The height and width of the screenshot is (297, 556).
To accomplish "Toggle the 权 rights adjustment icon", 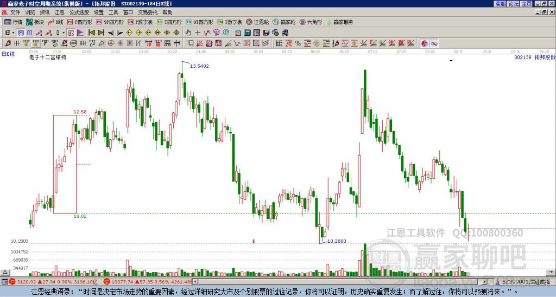I will coord(71,33).
